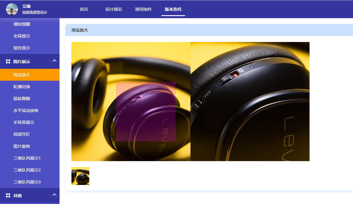Viewport: 353px width, 204px height.
Task: Click the user avatar picture
Action: coord(12,9)
